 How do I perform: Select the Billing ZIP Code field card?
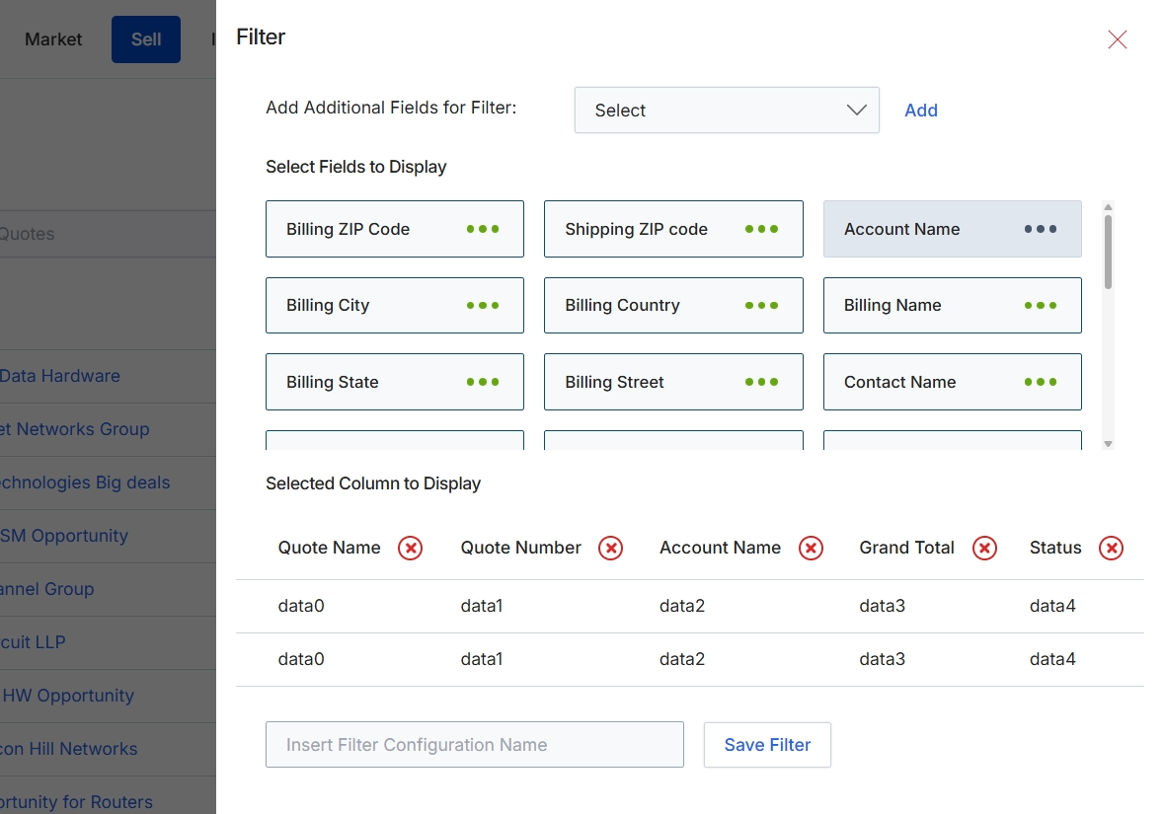click(395, 229)
